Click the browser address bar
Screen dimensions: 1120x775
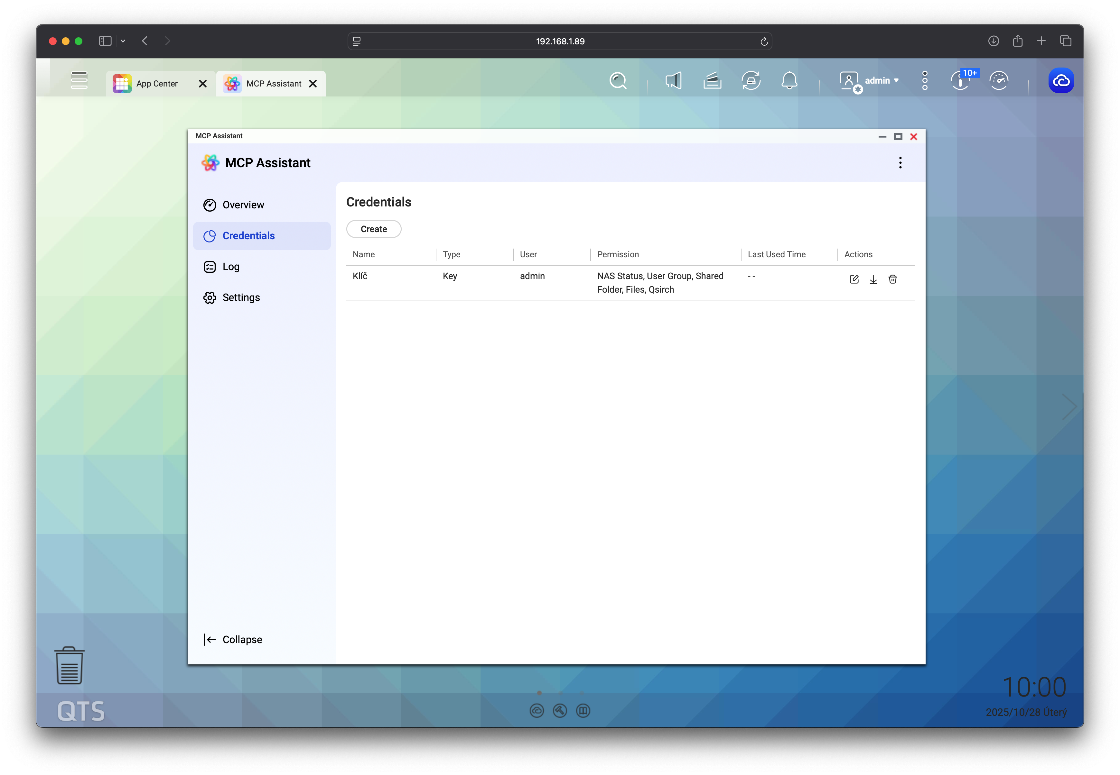click(x=560, y=41)
